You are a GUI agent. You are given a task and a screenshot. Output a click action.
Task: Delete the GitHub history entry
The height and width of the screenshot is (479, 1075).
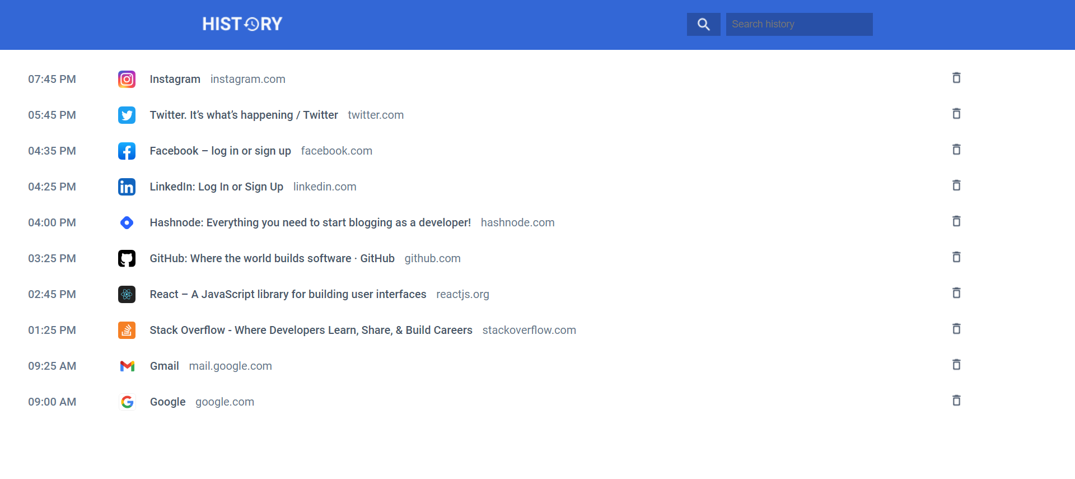956,257
